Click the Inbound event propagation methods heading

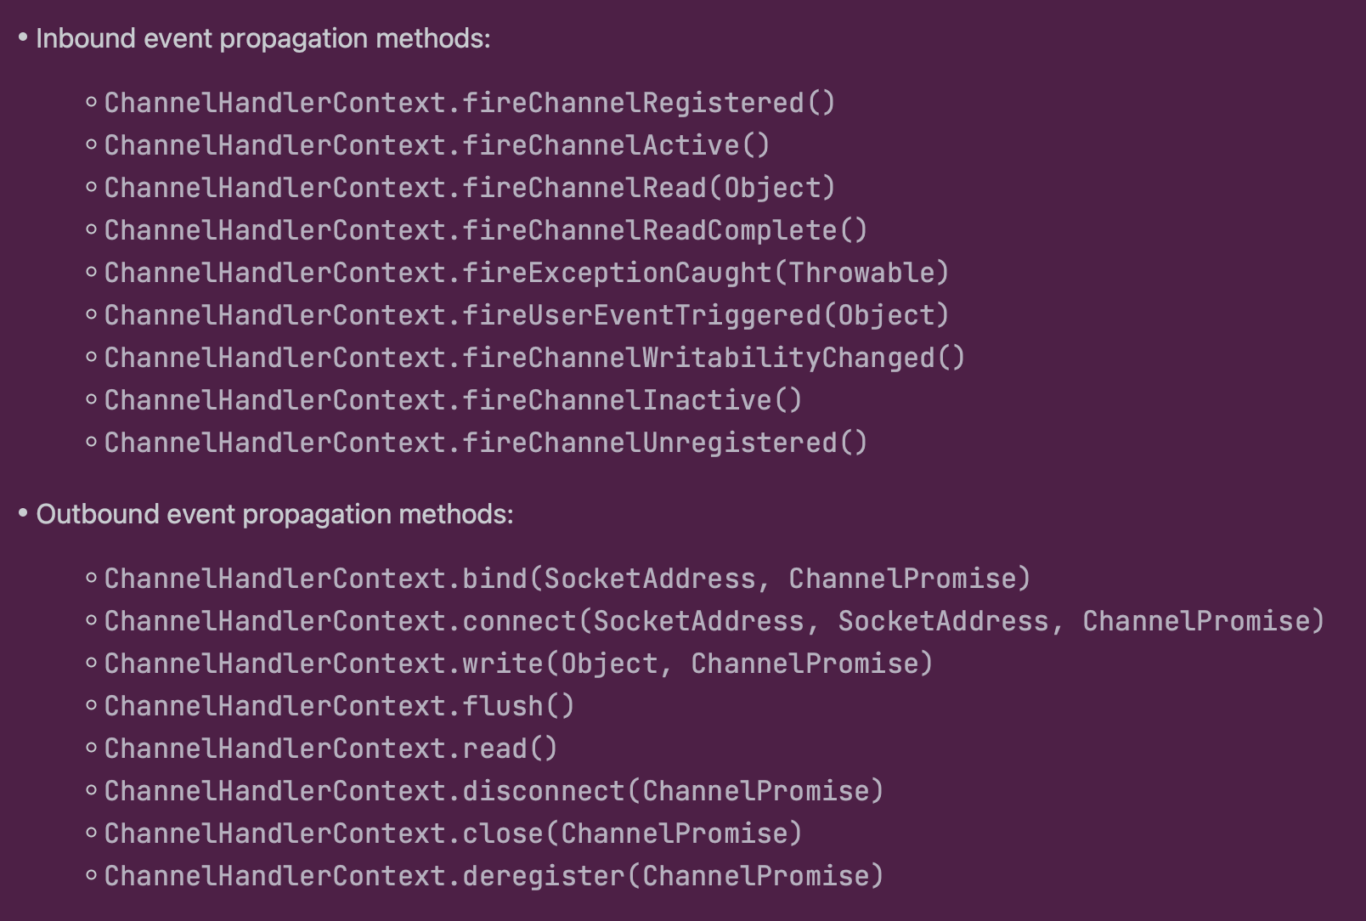coord(262,38)
